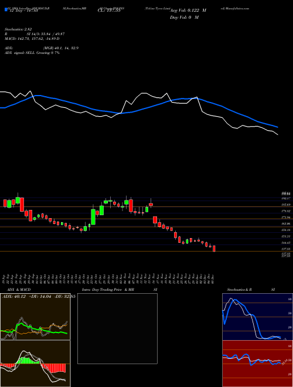Click the '(MGR) 40.1, 14, 32.9' ADX values
Image resolution: width=293 pixels, height=387 pixels.
(x=61, y=48)
